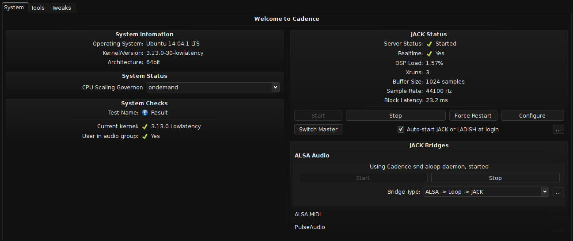The height and width of the screenshot is (241, 573).
Task: Click the Switch Master button
Action: [x=318, y=130]
